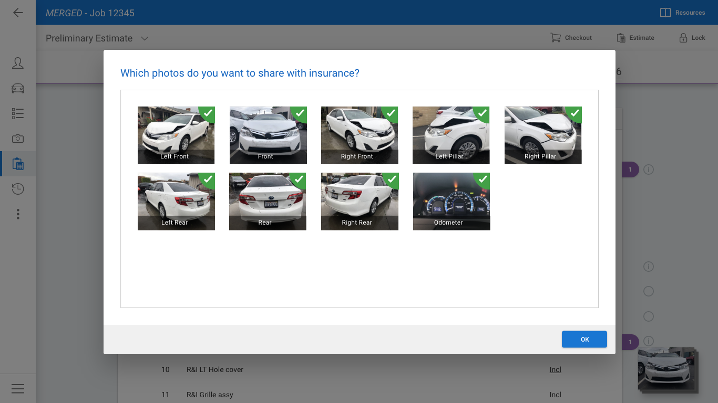This screenshot has width=718, height=403.
Task: Open the Estimate toolbar item
Action: point(635,38)
